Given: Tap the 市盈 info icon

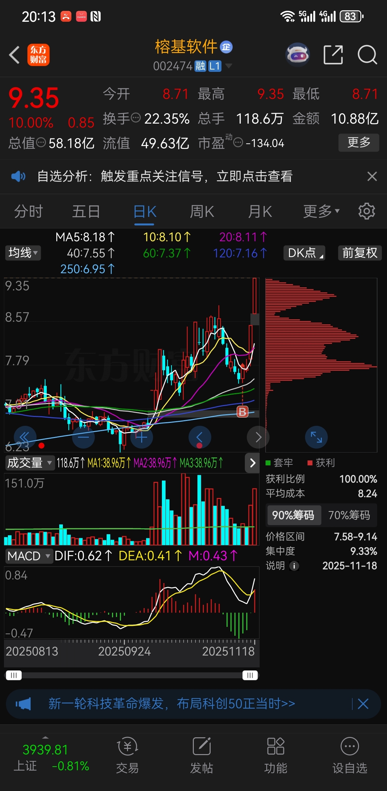Looking at the screenshot, I should click(x=238, y=142).
